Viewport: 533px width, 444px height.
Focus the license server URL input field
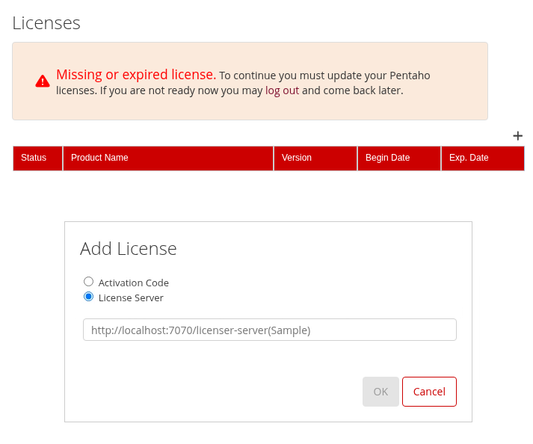coord(269,330)
